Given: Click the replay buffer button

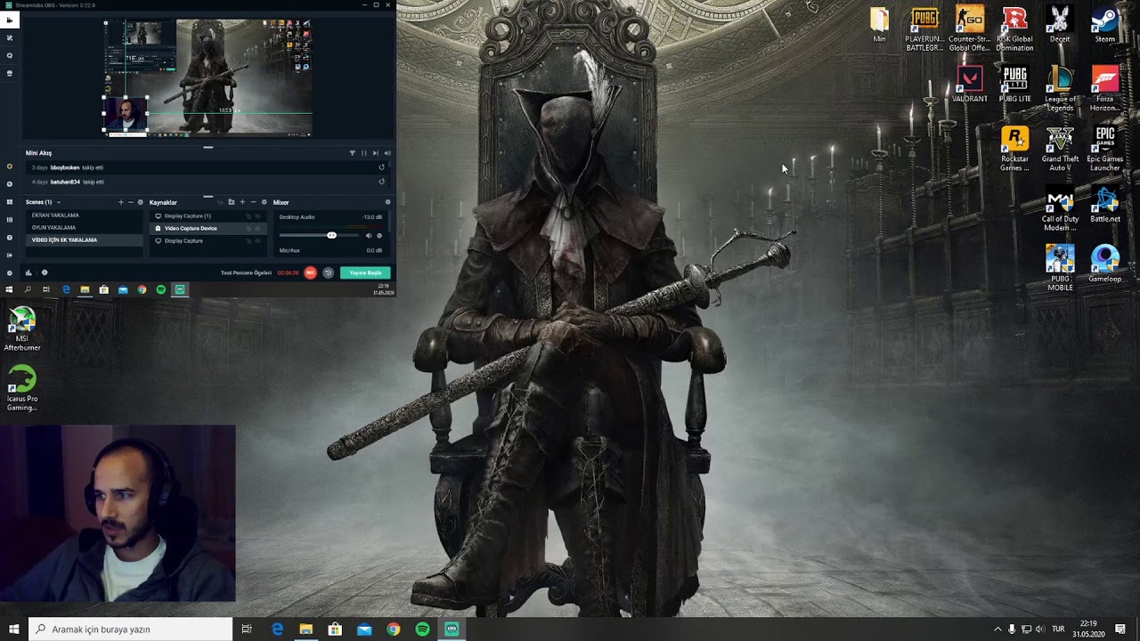Looking at the screenshot, I should 328,273.
